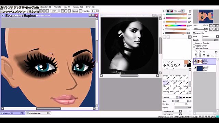The image size is (219, 123).
Task: Swap foreground and background colors
Action: click(190, 61)
